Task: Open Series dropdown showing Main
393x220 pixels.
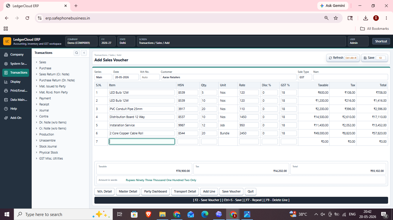Action: pos(103,77)
